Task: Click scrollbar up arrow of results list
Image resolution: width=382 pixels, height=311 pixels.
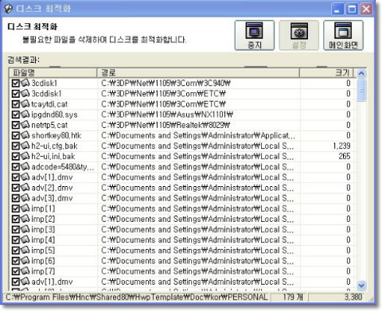Action: [x=361, y=73]
